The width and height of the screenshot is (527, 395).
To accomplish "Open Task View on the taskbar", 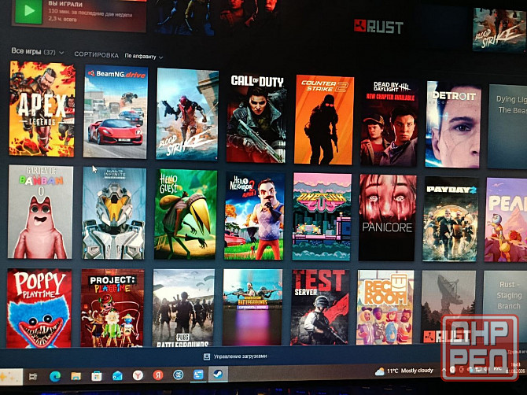I will click(33, 377).
